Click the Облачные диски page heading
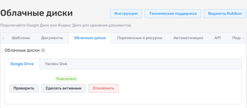The image size is (247, 108). [37, 13]
